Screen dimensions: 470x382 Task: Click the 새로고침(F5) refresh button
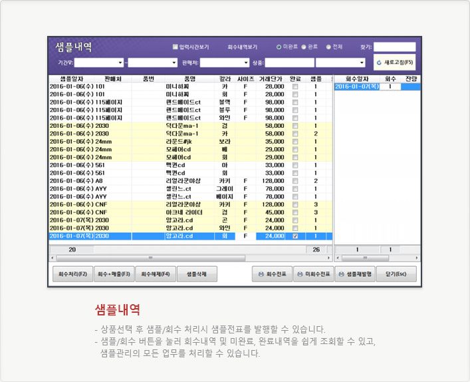point(394,63)
